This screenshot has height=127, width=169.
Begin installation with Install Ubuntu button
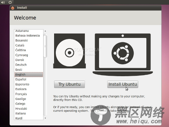(123, 84)
